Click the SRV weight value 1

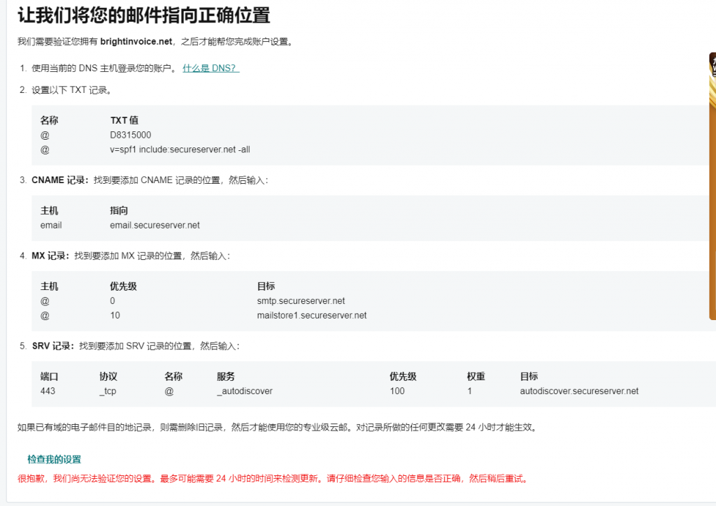470,391
